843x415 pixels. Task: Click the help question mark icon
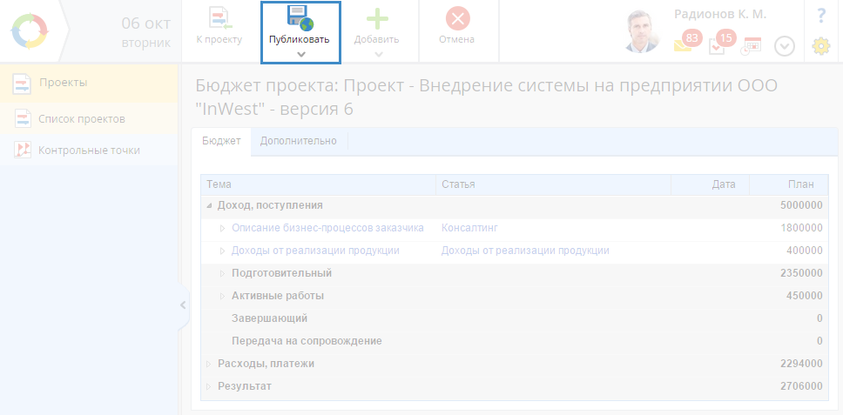pos(820,16)
